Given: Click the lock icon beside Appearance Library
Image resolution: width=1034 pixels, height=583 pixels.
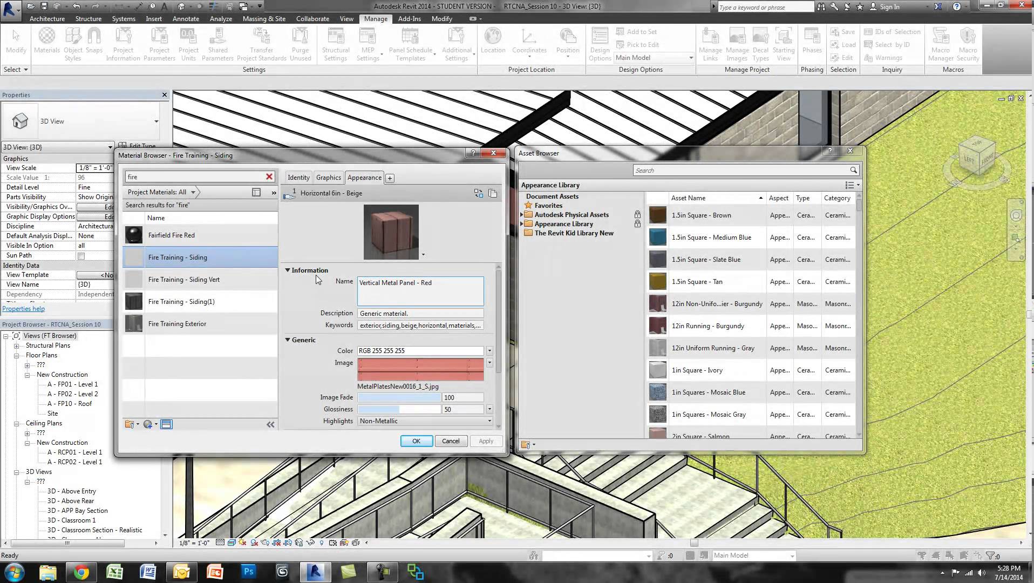Looking at the screenshot, I should click(x=637, y=223).
